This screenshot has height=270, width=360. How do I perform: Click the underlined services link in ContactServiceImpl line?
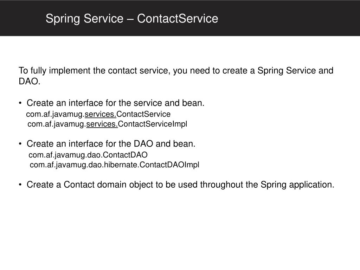click(102, 124)
